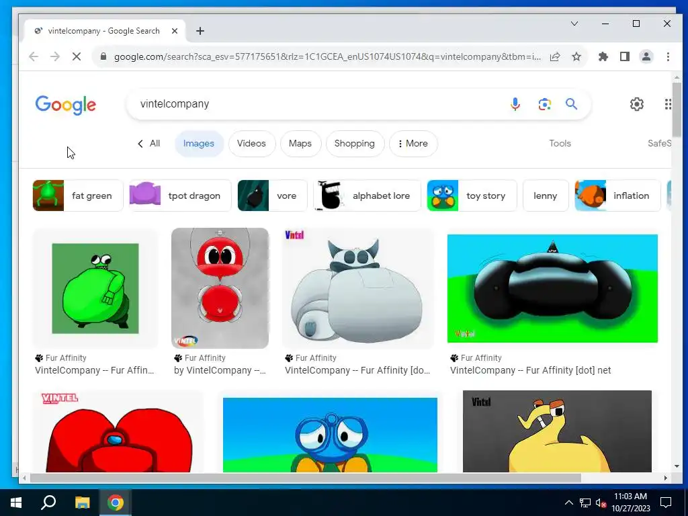
Task: Click the muted volume tray icon
Action: [601, 503]
